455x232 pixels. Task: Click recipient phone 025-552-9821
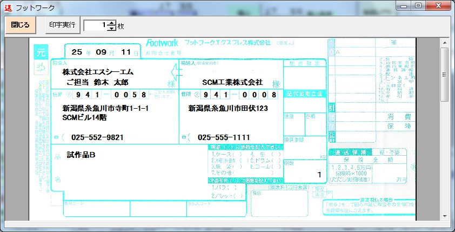click(97, 138)
